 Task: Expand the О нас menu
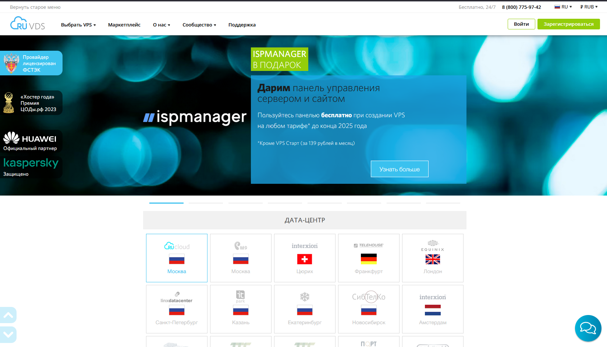tap(161, 25)
